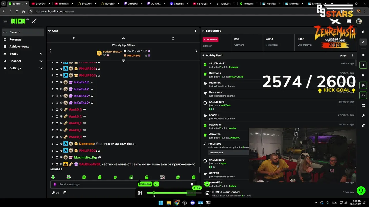The width and height of the screenshot is (369, 207).
Task: Collapse the top gifters banner handle
Action: click(123, 61)
